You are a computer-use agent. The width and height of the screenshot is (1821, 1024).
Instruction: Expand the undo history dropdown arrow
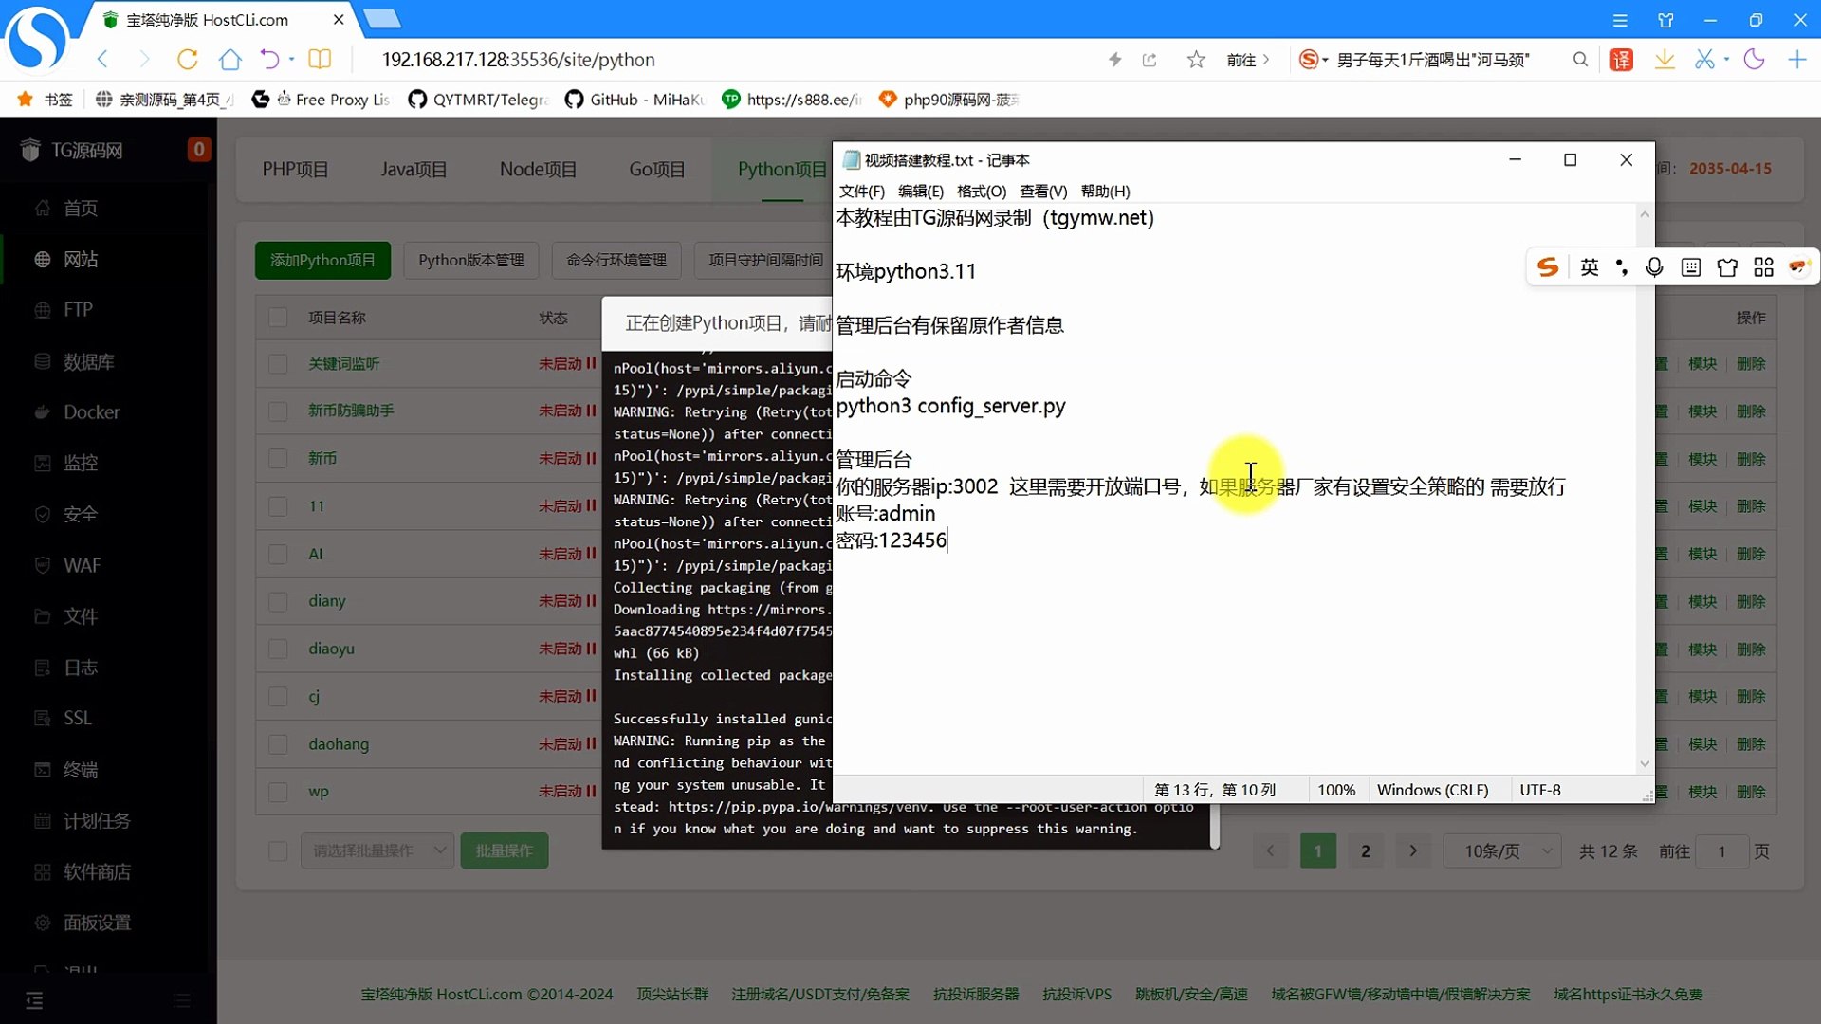click(291, 60)
